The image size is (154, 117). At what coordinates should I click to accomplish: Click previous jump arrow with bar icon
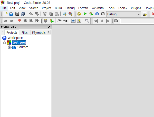tap(96, 21)
